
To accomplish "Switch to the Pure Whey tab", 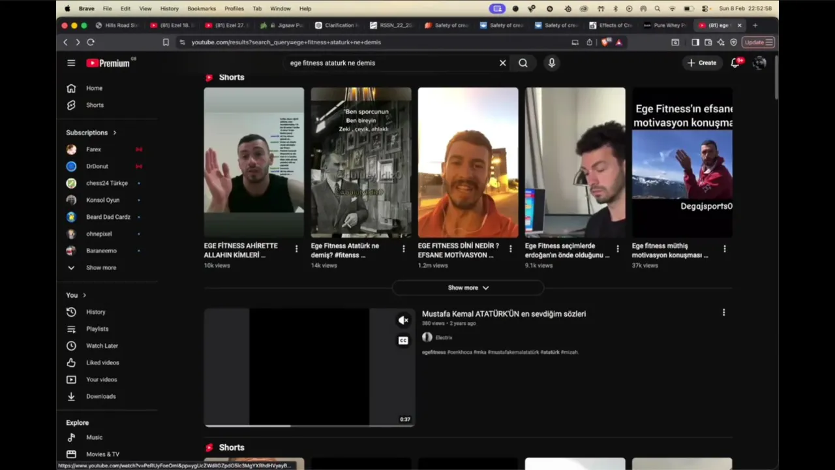I will pos(665,25).
